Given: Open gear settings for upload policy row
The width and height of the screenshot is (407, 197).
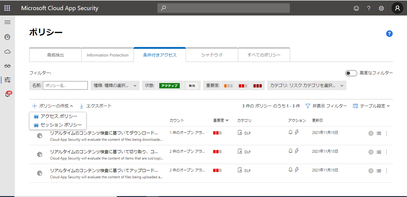Looking at the screenshot, I should (371, 171).
